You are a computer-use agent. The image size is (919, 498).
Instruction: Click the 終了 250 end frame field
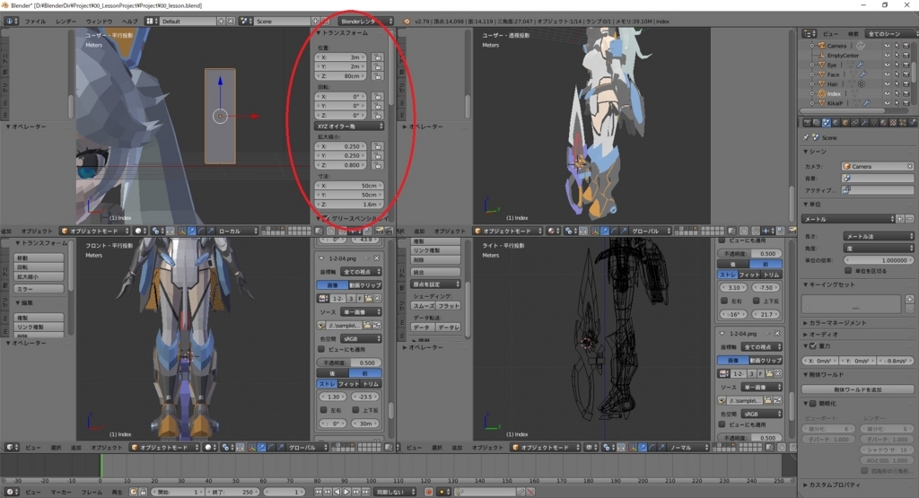(232, 492)
